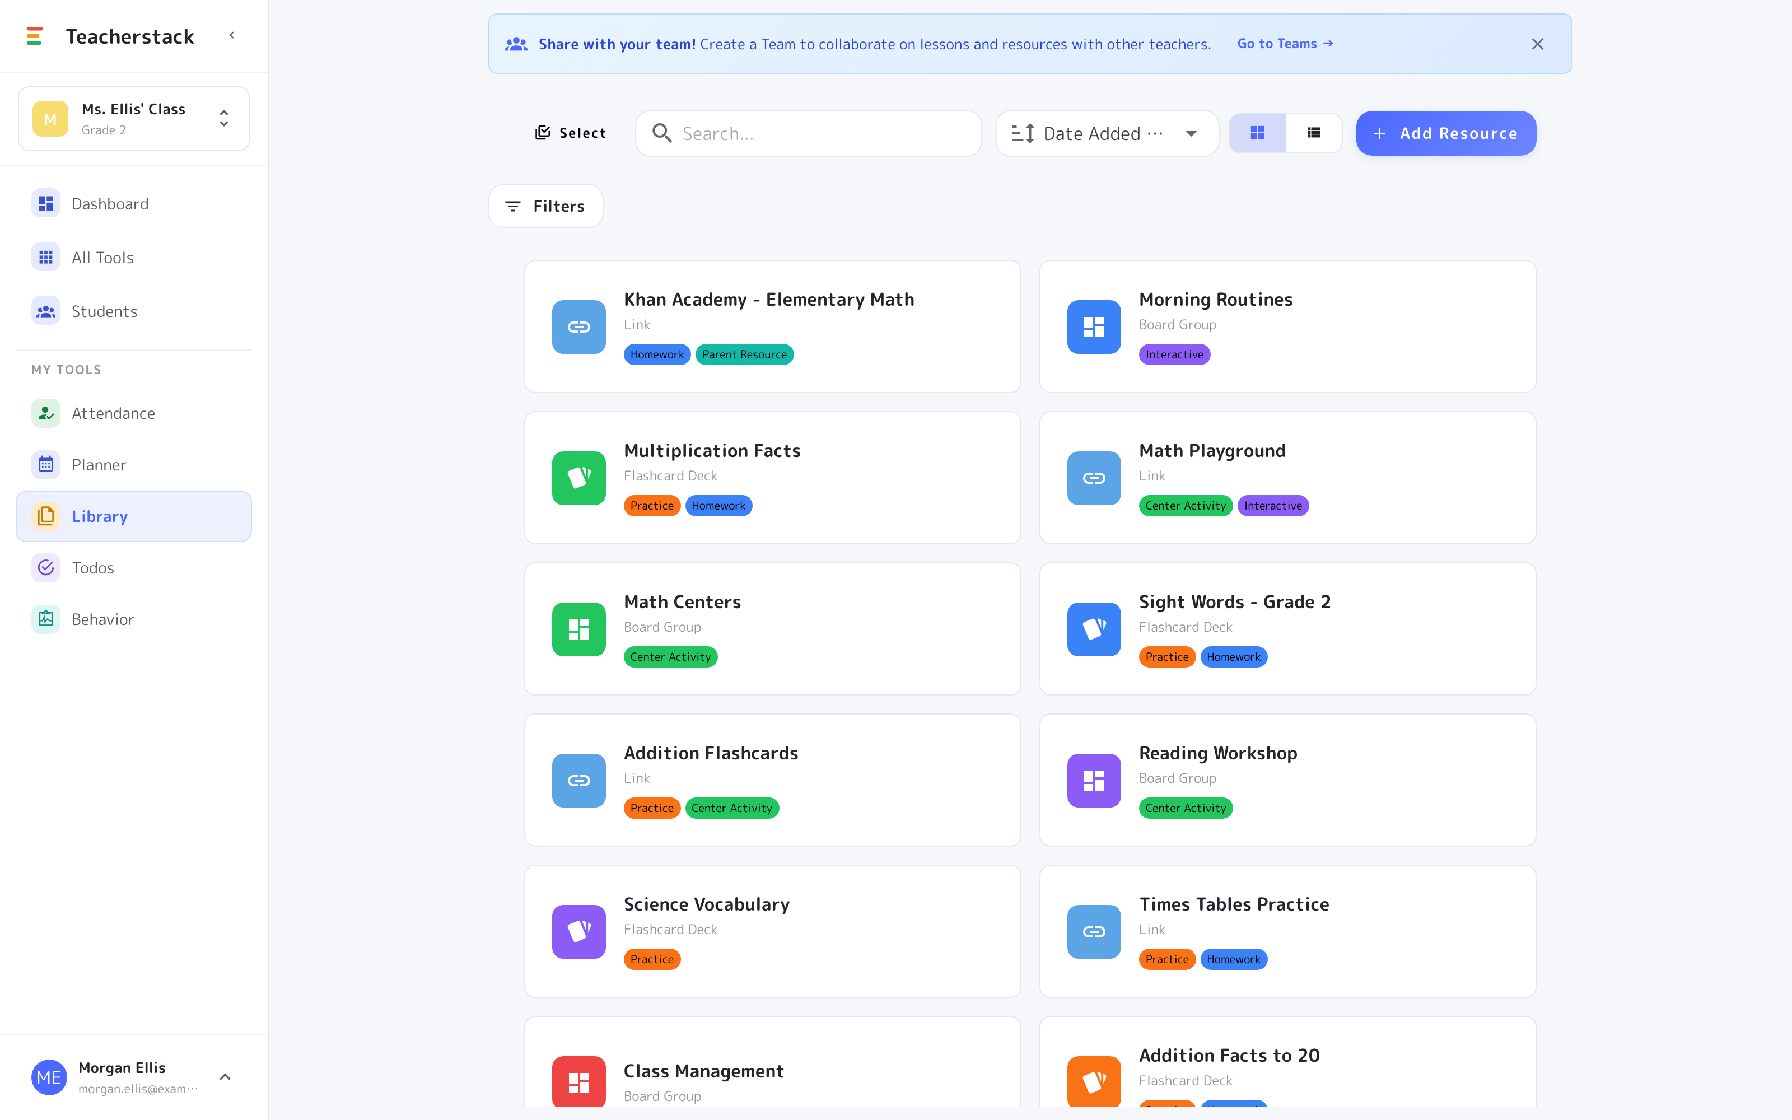Click the team people icon in banner

click(x=516, y=44)
